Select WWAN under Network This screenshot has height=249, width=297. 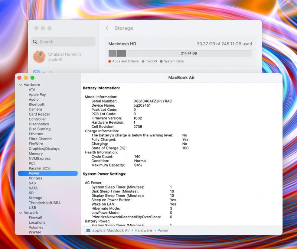coord(35,233)
